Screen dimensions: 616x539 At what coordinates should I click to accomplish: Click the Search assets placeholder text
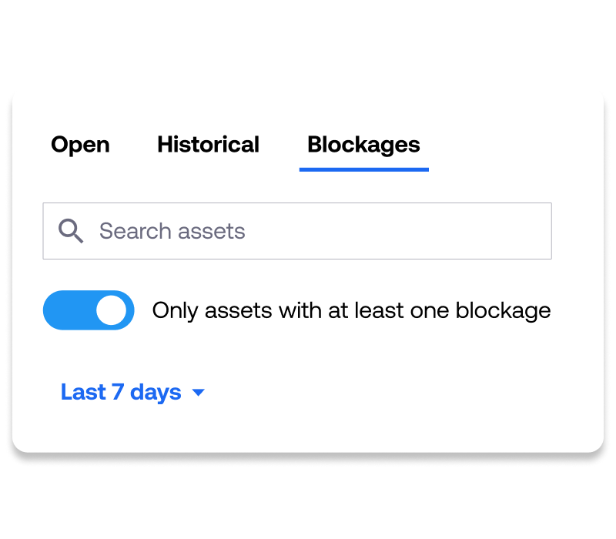point(172,231)
